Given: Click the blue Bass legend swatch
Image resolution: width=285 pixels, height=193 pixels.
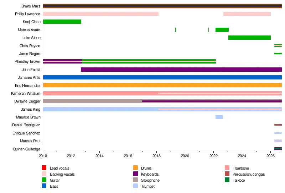Looking at the screenshot, I should (x=44, y=186).
